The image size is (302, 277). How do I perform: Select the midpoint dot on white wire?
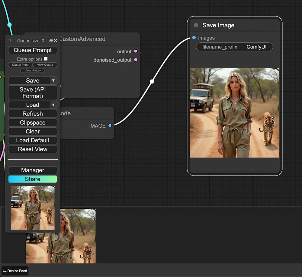152,82
